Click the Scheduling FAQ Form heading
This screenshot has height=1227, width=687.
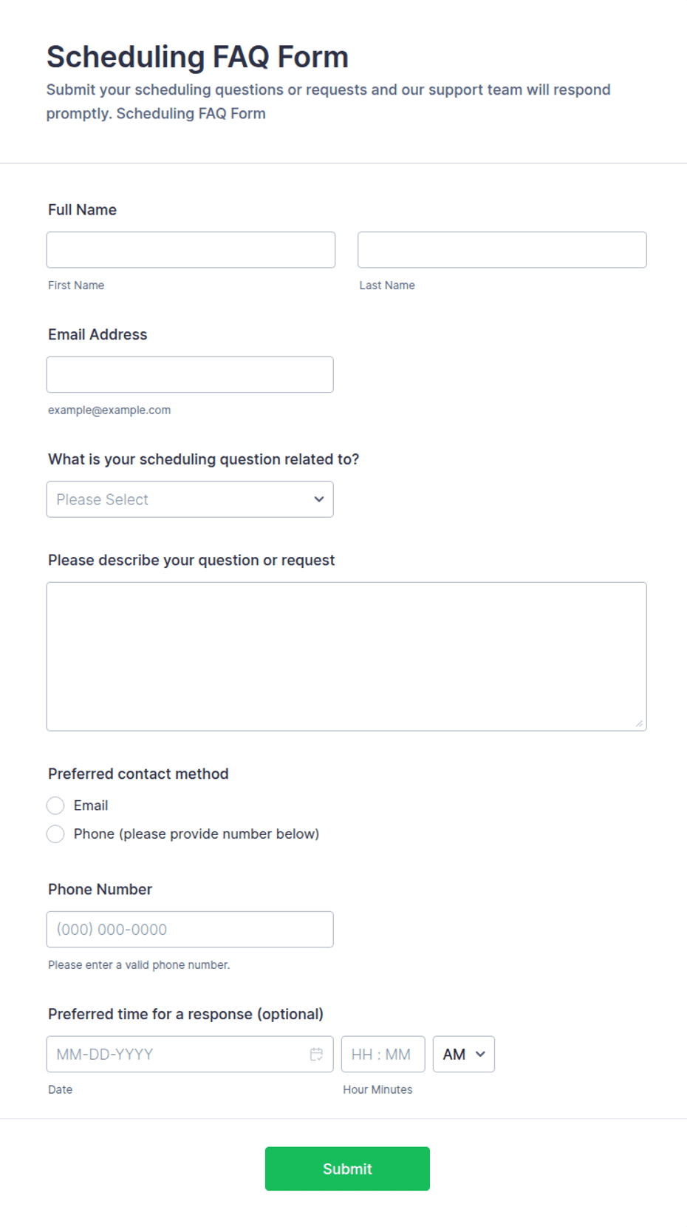click(x=197, y=57)
